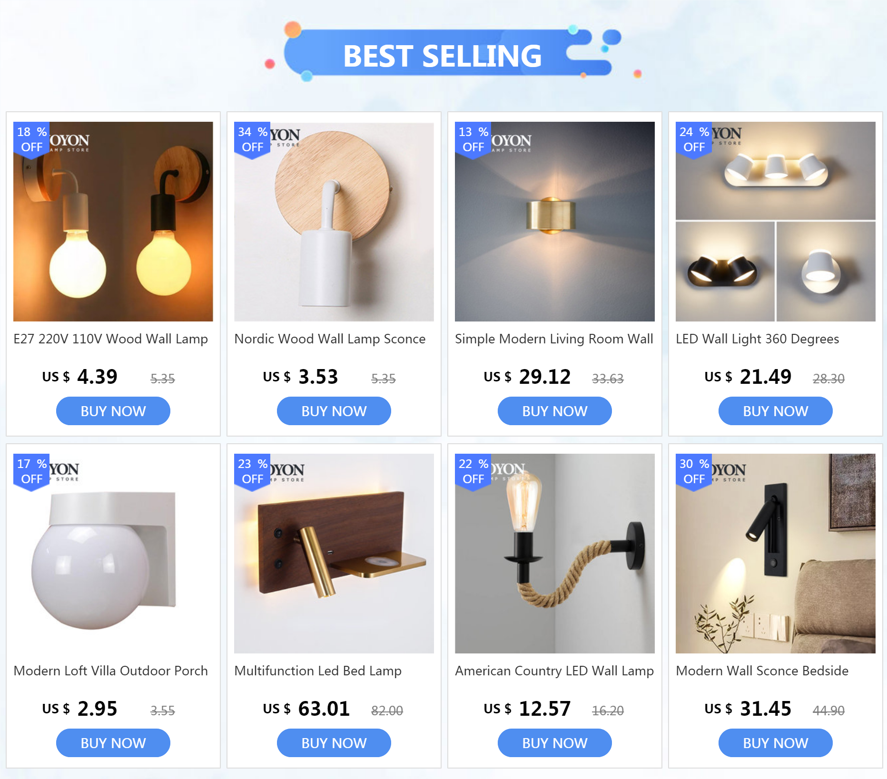The image size is (887, 779).
Task: Buy the Multifunction Led Bed Lamp
Action: click(334, 743)
